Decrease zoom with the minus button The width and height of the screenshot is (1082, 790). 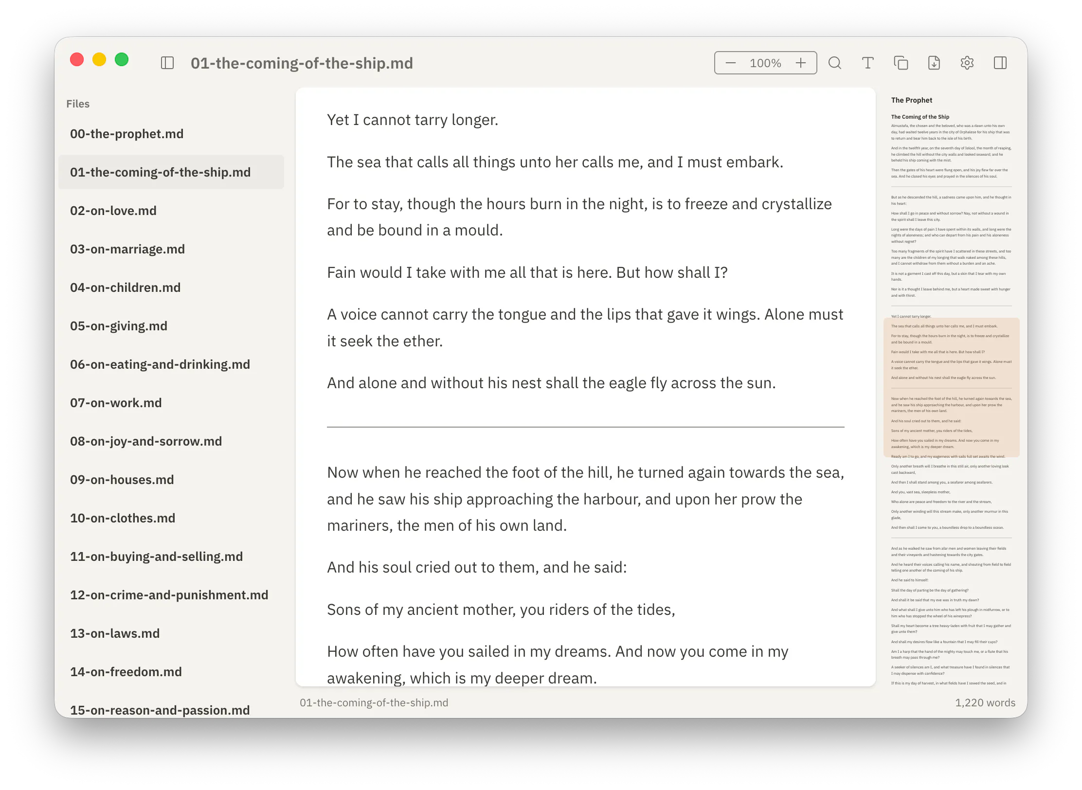coord(730,63)
